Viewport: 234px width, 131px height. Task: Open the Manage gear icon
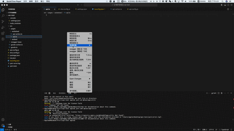[x=3, y=125]
